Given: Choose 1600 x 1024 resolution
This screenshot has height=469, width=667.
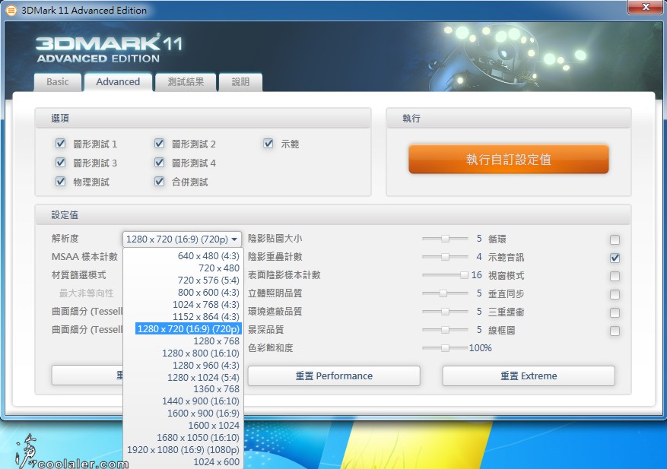Looking at the screenshot, I should pyautogui.click(x=214, y=426).
